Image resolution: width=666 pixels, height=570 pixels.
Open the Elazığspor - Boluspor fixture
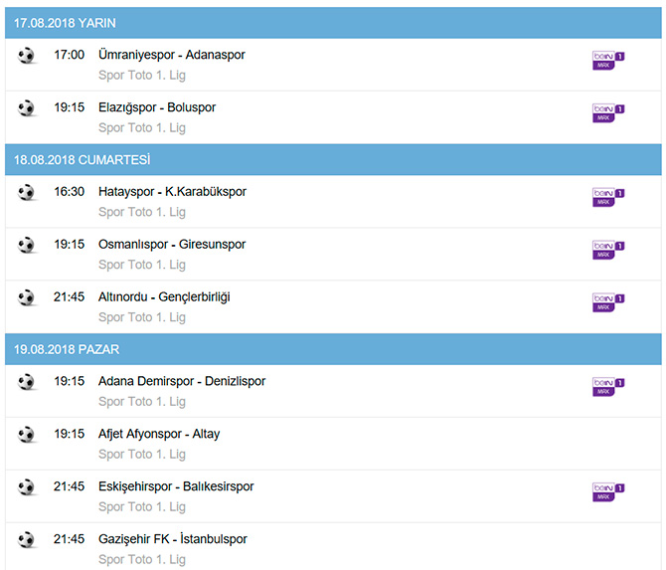tap(157, 107)
